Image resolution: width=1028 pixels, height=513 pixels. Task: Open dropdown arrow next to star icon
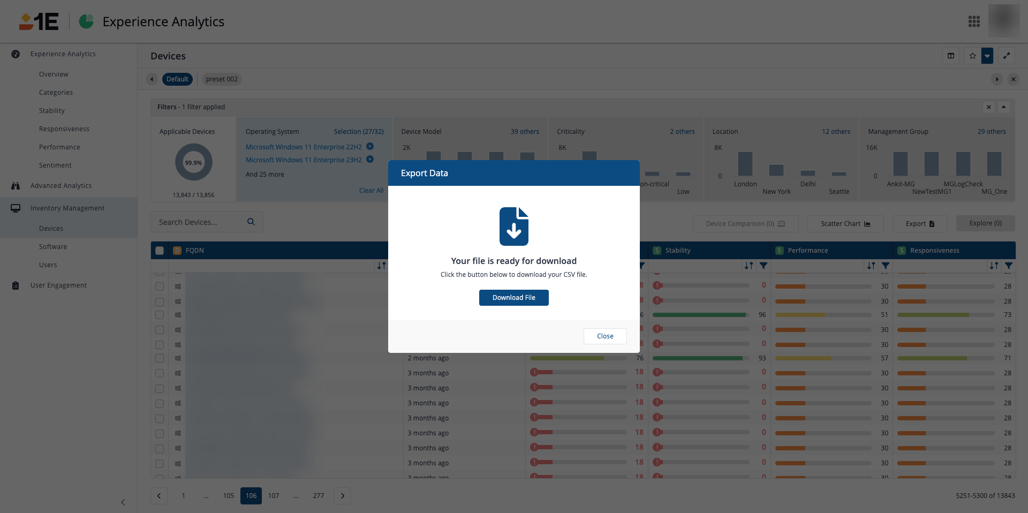[987, 56]
